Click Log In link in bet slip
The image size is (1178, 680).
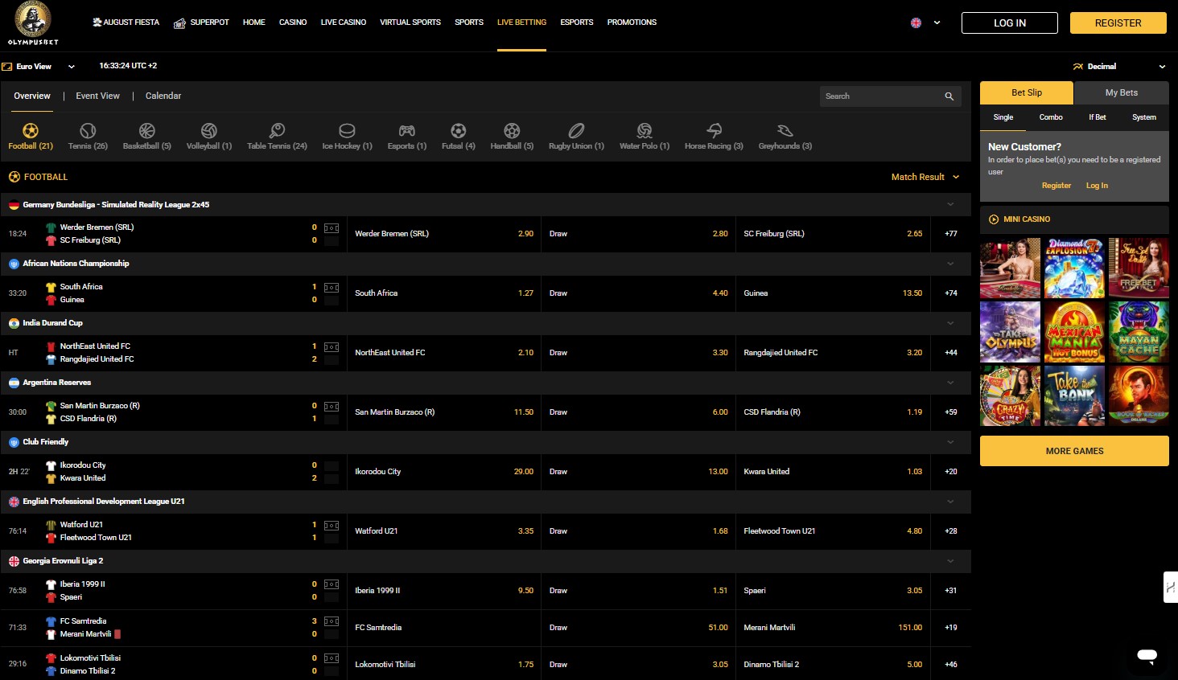pyautogui.click(x=1097, y=186)
